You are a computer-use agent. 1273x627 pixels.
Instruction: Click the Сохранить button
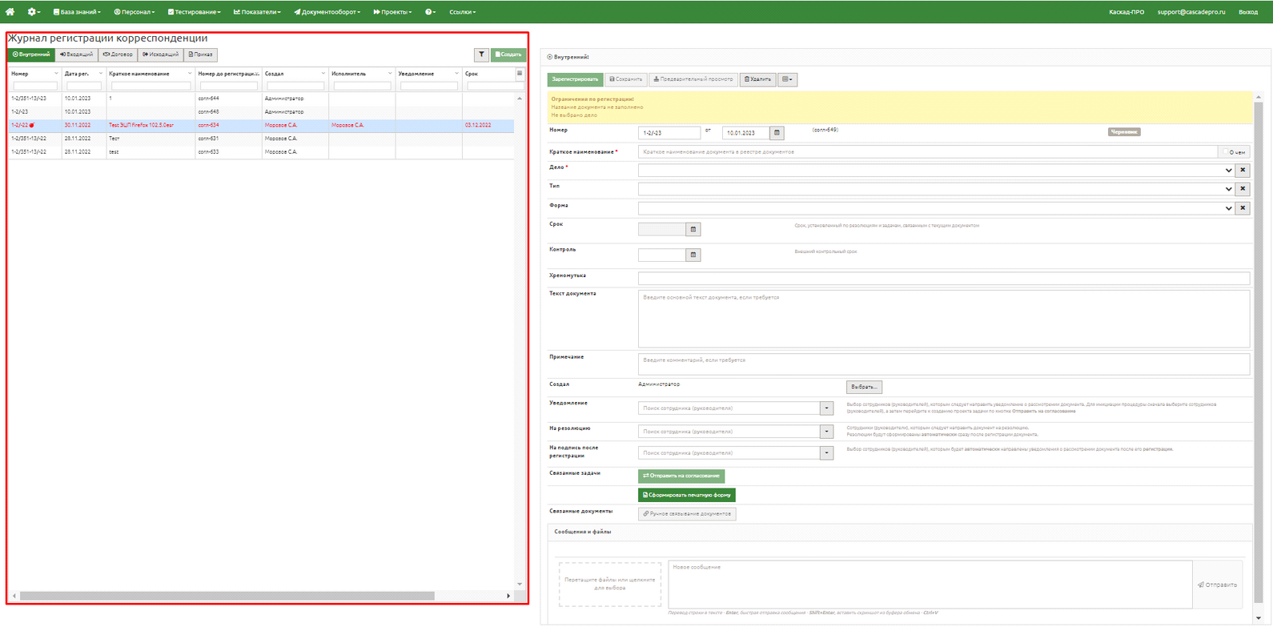tap(626, 79)
